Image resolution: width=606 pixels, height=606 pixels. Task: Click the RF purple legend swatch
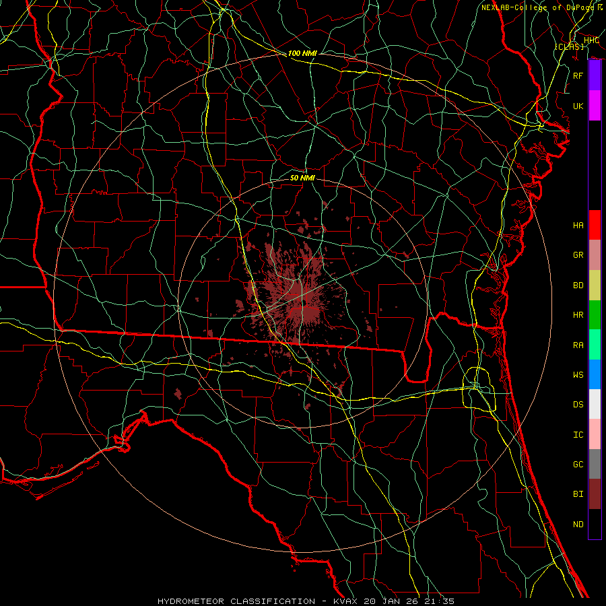[x=595, y=75]
